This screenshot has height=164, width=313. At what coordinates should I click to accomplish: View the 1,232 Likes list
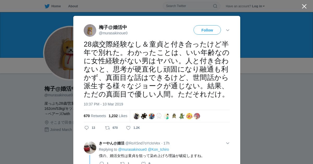click(118, 116)
